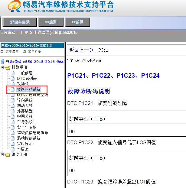
Task: Click the 返回主目录 button
Action: click(x=20, y=22)
